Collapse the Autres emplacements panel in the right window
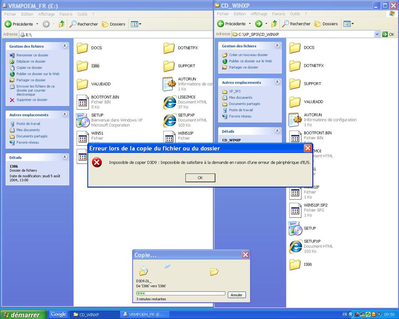 point(277,82)
